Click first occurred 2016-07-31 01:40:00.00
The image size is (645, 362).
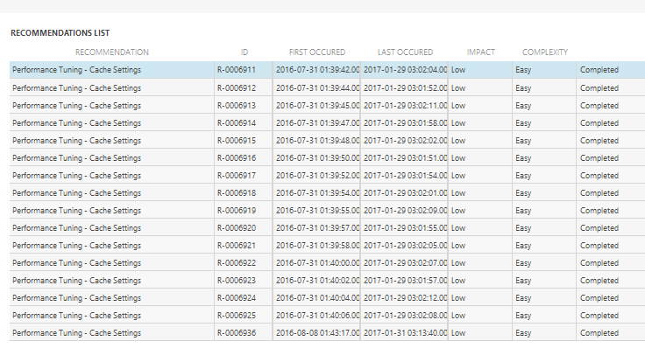click(317, 263)
